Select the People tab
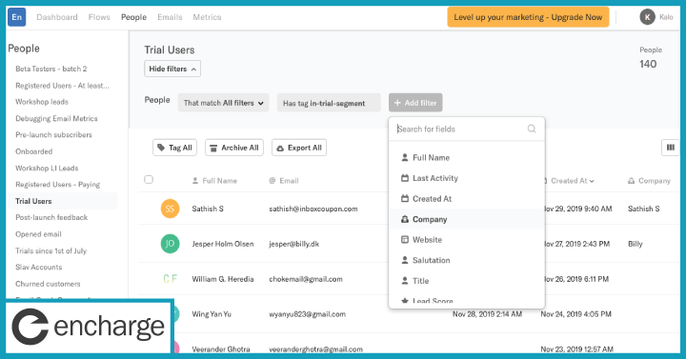This screenshot has width=686, height=359. point(134,17)
